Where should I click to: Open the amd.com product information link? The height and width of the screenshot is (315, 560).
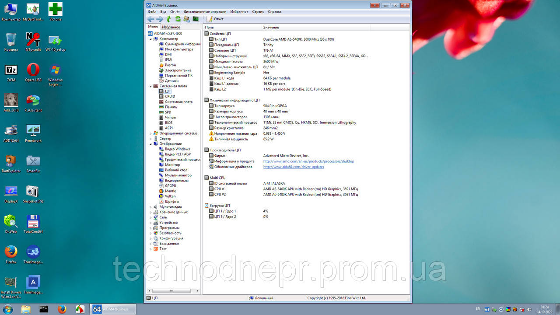(308, 161)
